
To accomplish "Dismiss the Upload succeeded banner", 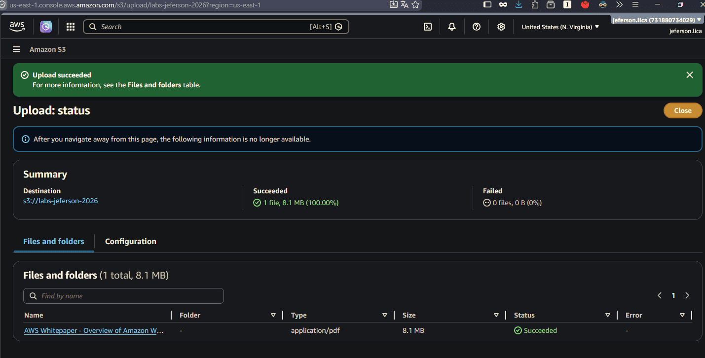I will (690, 75).
